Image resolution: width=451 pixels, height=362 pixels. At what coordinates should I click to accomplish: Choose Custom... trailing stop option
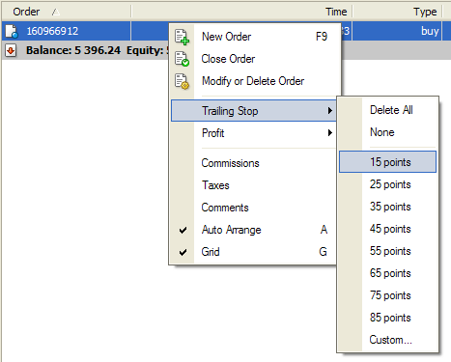coord(387,340)
